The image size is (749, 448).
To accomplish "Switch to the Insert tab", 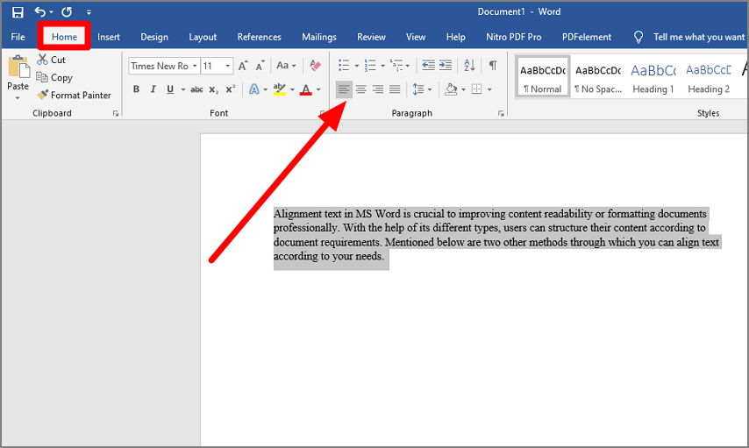I will [x=109, y=37].
